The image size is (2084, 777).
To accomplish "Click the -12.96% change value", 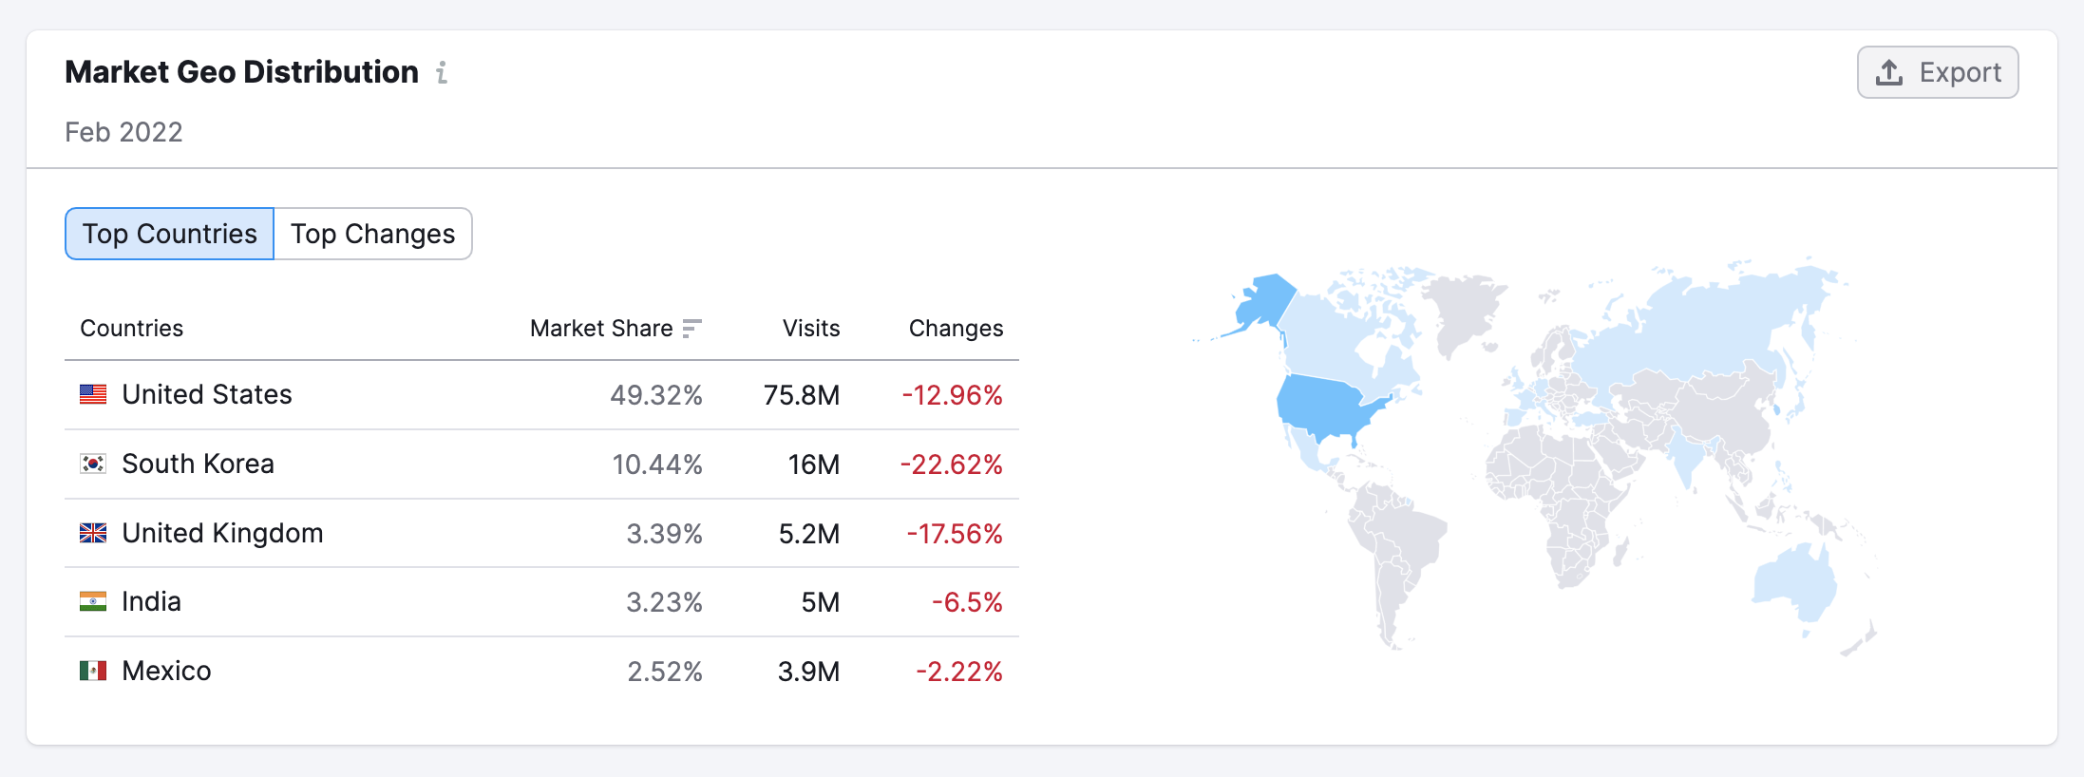I will point(952,395).
